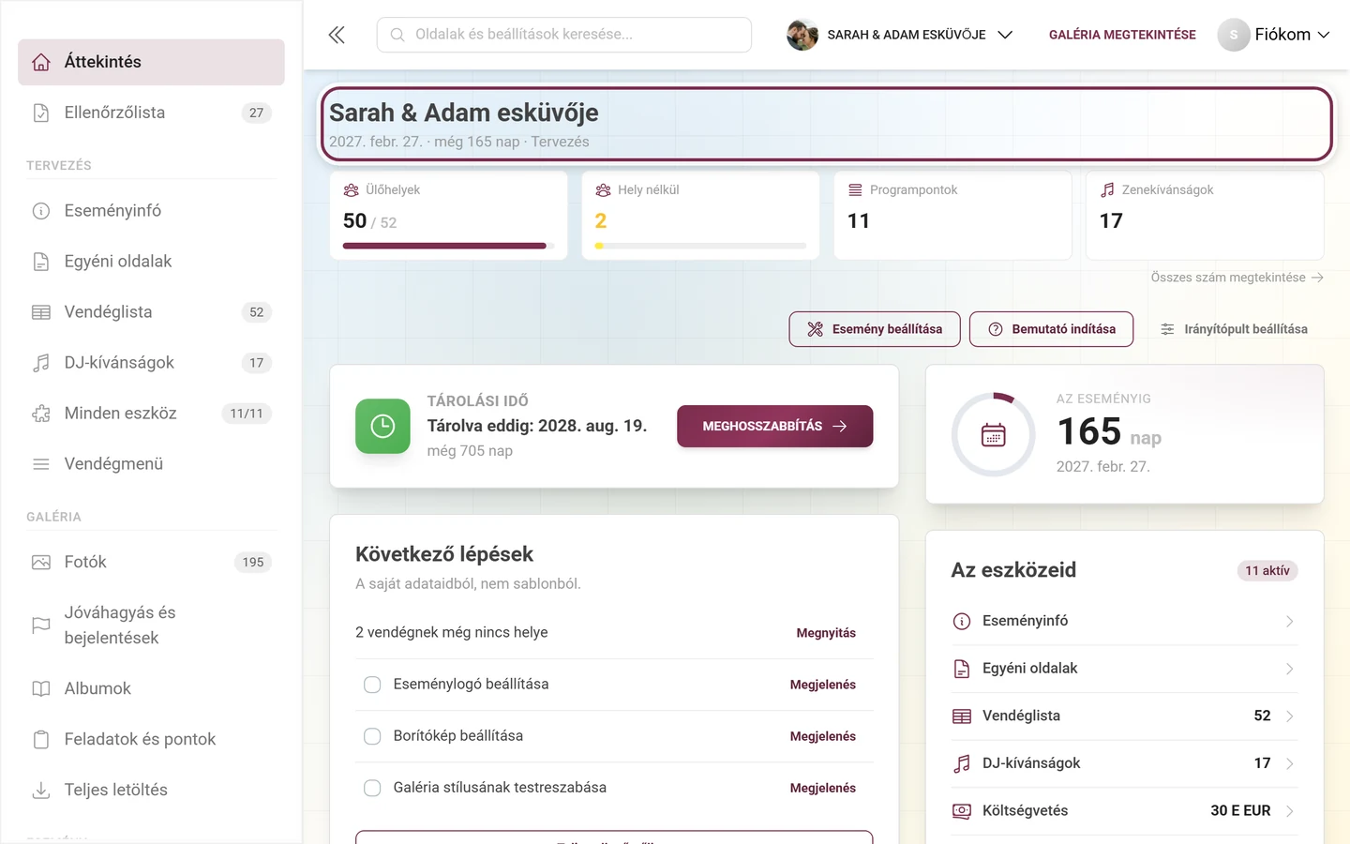Viewport: 1350px width, 844px height.
Task: Expand the Fiókom account menu
Action: coord(1274,35)
